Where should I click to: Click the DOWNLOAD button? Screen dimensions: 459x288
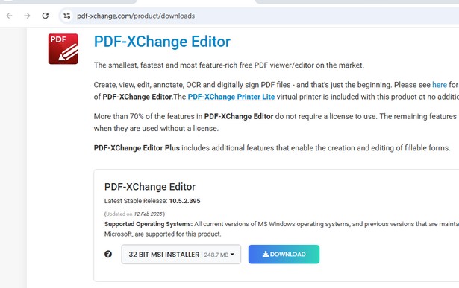(x=284, y=255)
